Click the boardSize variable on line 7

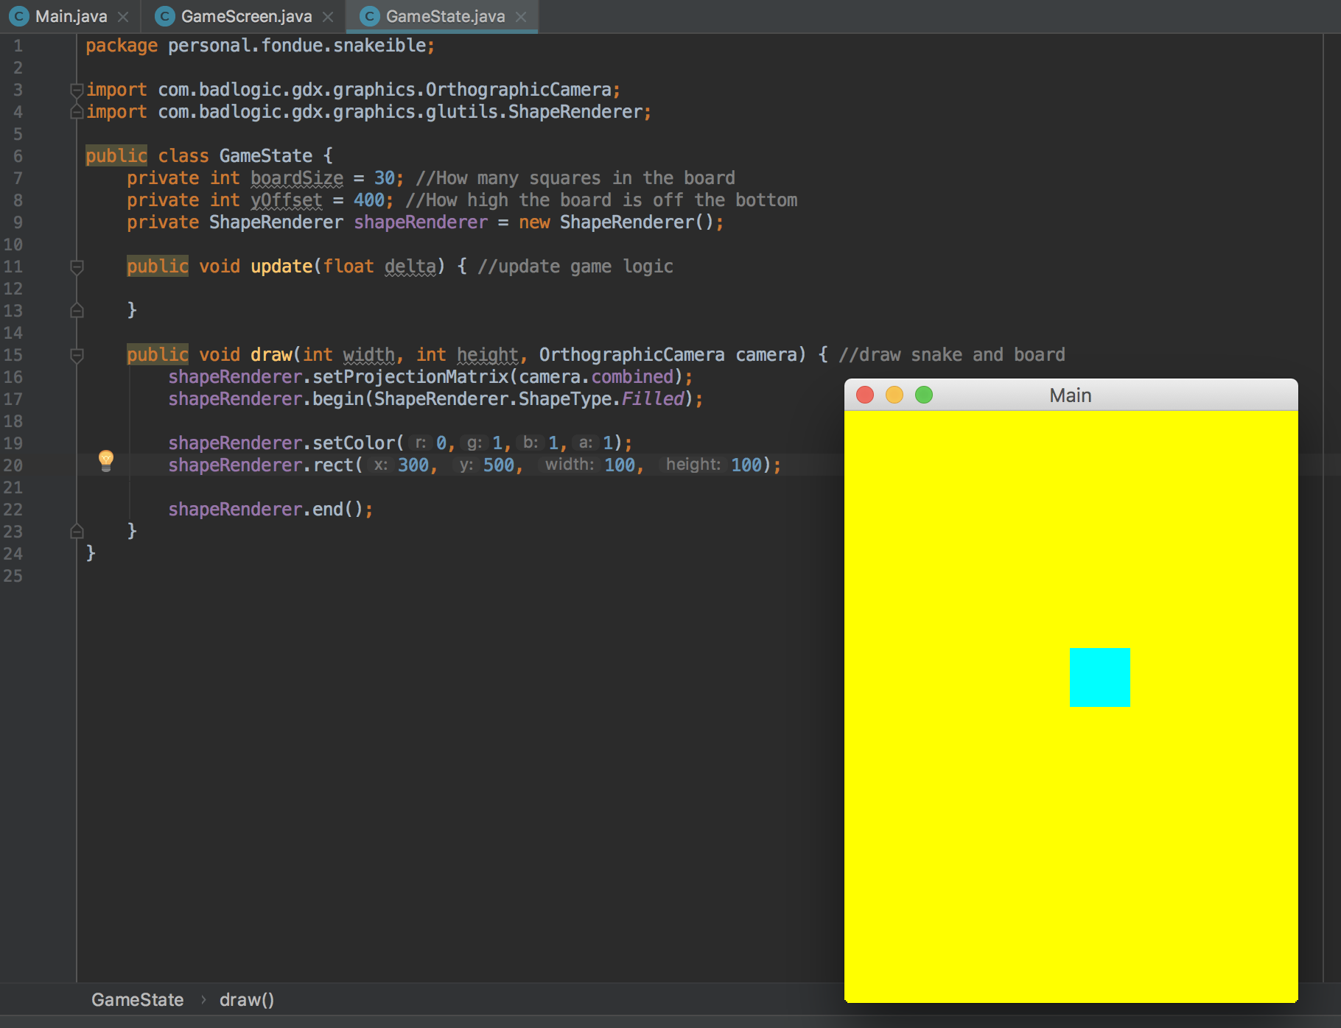point(297,178)
